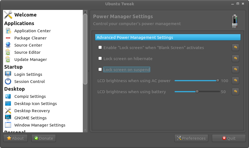Click the Advanced Power Management Settings header
Viewport: 249px width, 148px height.
point(168,37)
